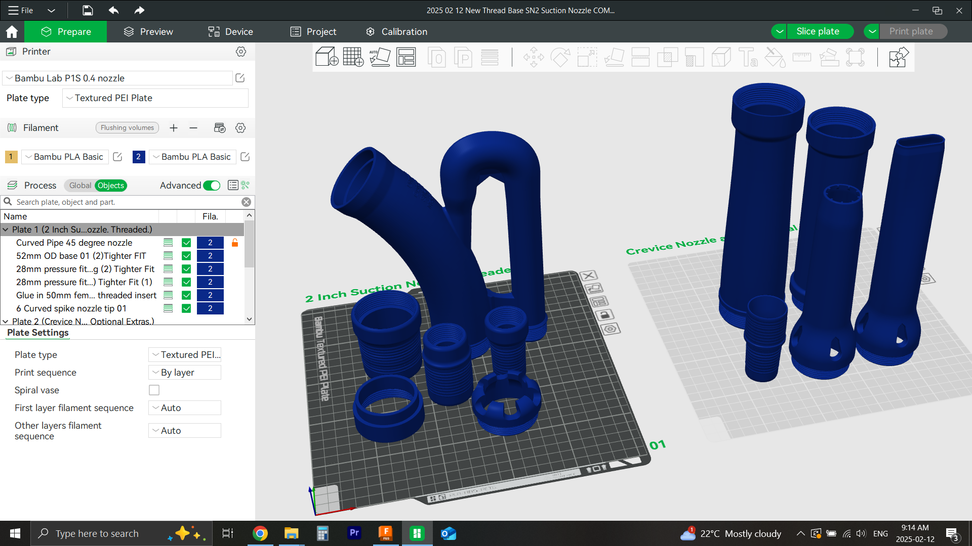Click filament color swatch number 1

coord(11,157)
